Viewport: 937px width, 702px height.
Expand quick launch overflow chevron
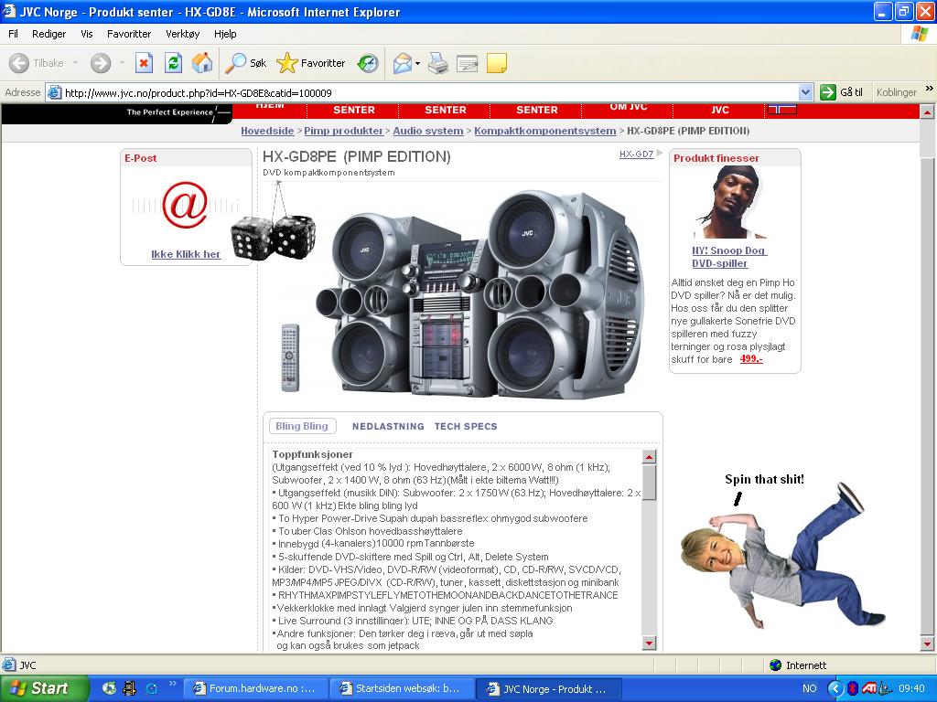(x=173, y=684)
